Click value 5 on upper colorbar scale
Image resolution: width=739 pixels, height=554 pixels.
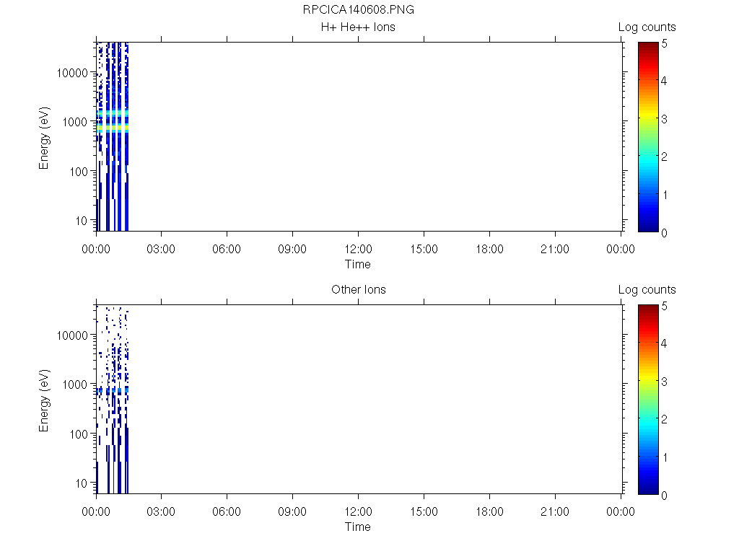(664, 44)
